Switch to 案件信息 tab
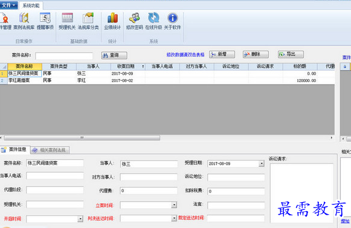This screenshot has width=351, height=228. tap(14, 150)
